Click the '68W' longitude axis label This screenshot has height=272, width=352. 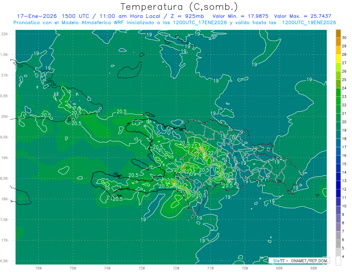tap(314, 268)
